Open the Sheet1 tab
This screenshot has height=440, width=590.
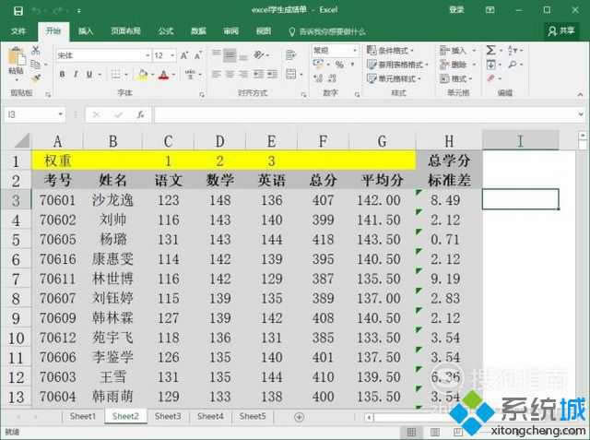pyautogui.click(x=83, y=416)
